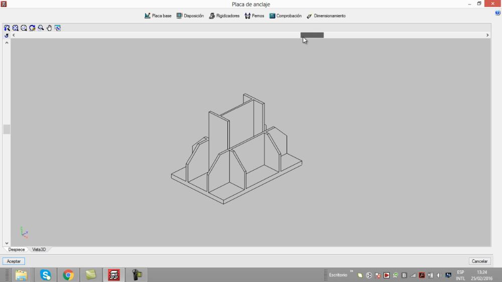502x282 pixels.
Task: Click the Cancelar button
Action: 479,261
